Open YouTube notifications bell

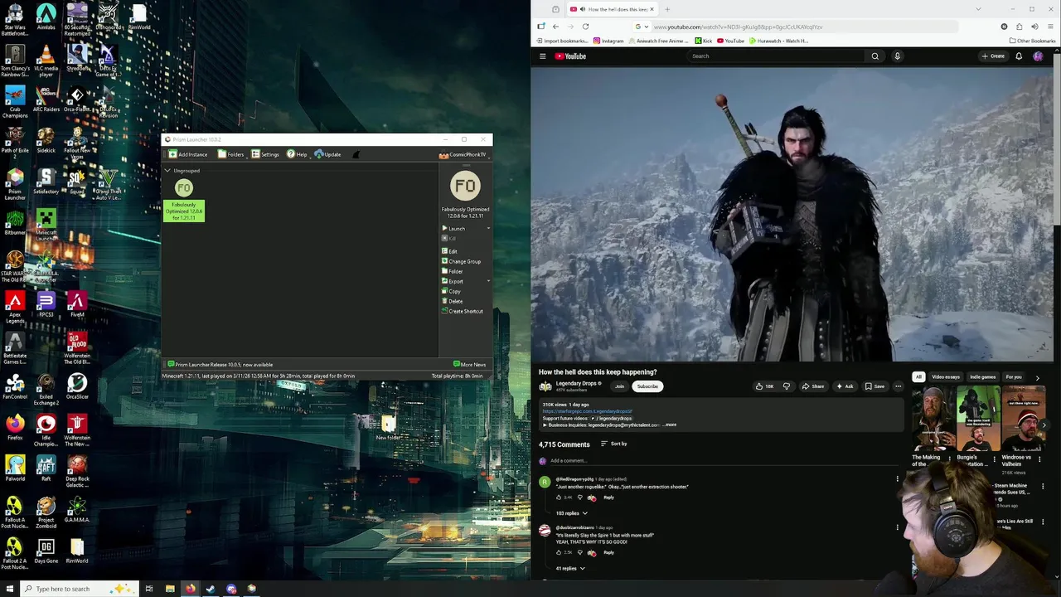tap(1019, 56)
